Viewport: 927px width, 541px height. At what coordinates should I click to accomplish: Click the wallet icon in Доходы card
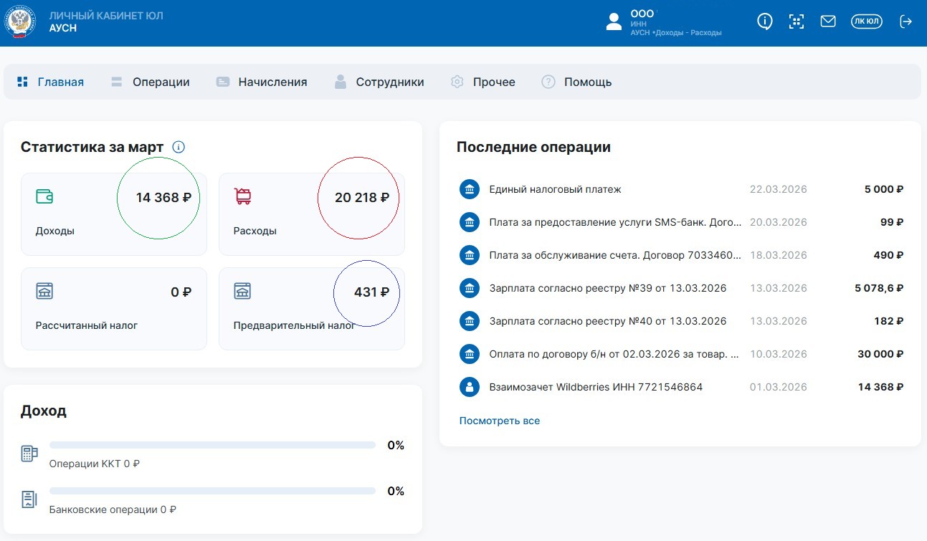(44, 196)
